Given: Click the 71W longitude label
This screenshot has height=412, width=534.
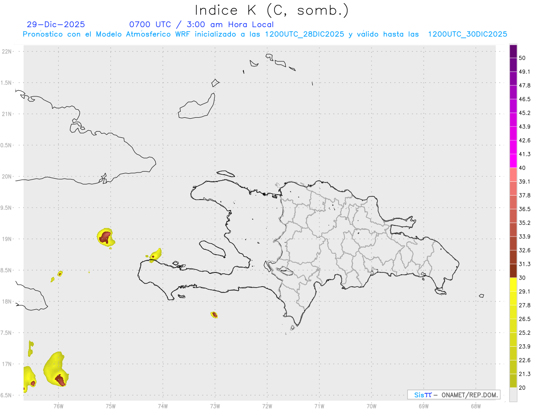Looking at the screenshot, I should click(x=319, y=405).
